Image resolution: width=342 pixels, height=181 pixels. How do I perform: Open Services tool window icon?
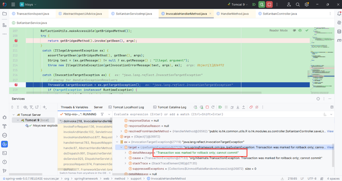click(4, 144)
